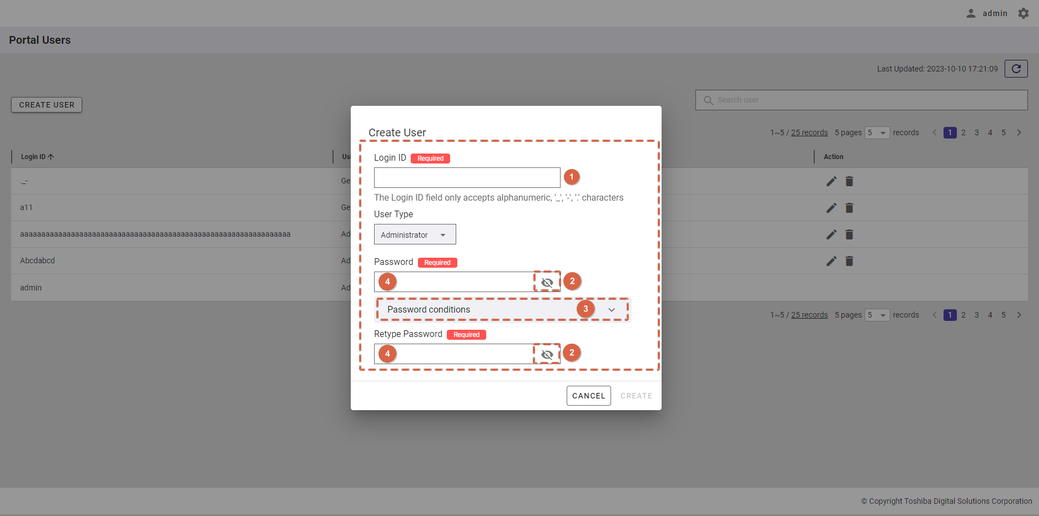This screenshot has width=1039, height=516.
Task: Delete the user Abcdabcd with trash icon
Action: 849,261
